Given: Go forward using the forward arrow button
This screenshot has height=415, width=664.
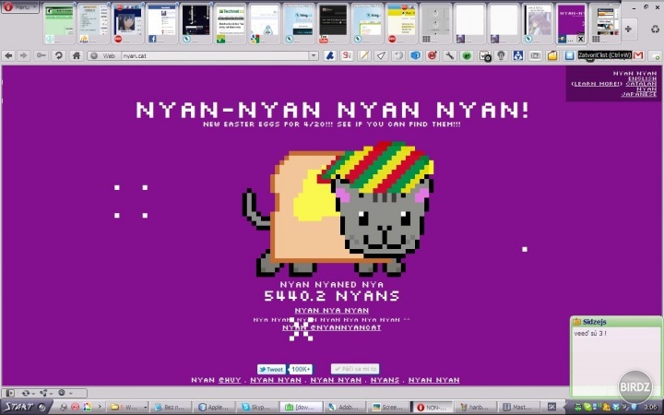Looking at the screenshot, I should 24,55.
